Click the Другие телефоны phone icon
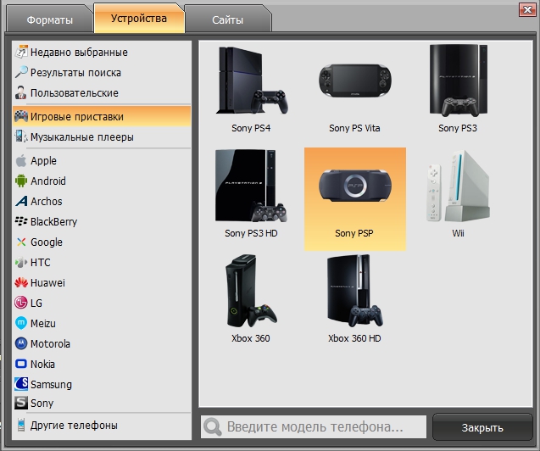The width and height of the screenshot is (540, 451). point(21,426)
